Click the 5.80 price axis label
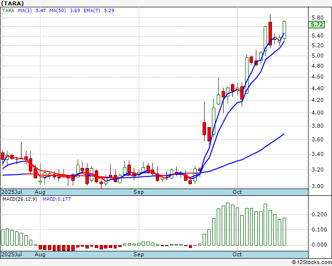The width and height of the screenshot is (332, 266). click(317, 18)
